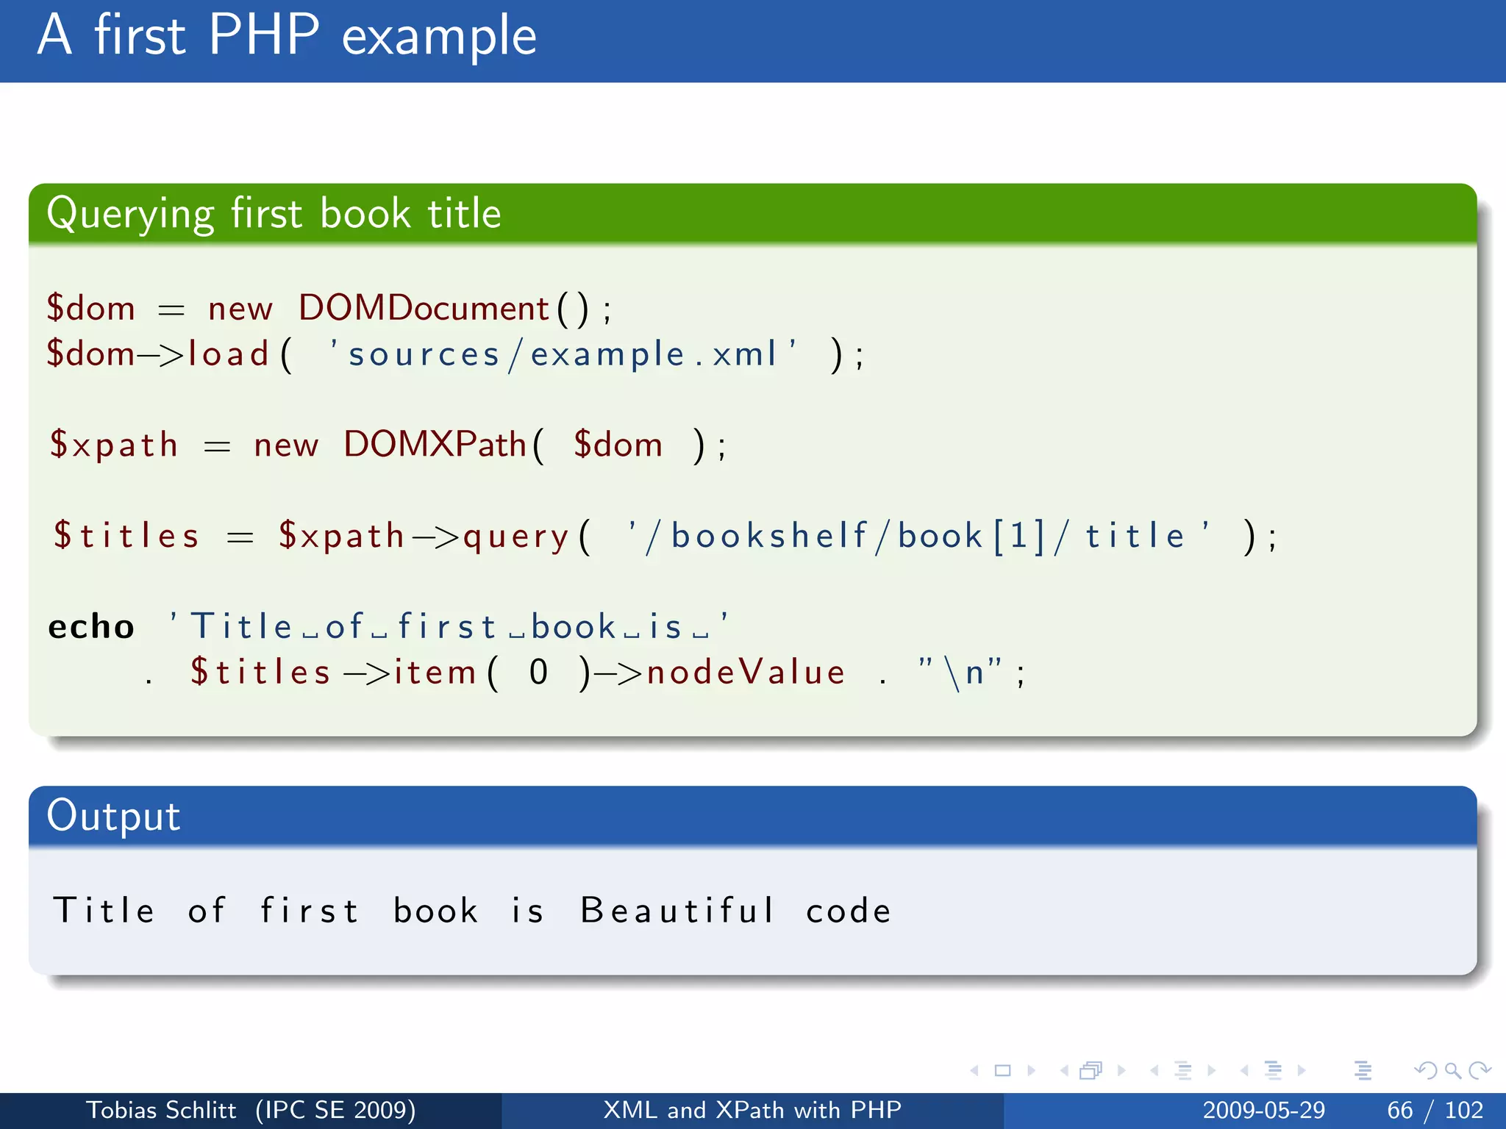Jump to next subsection arrow
The image size is (1506, 1129).
pyautogui.click(x=1211, y=1071)
